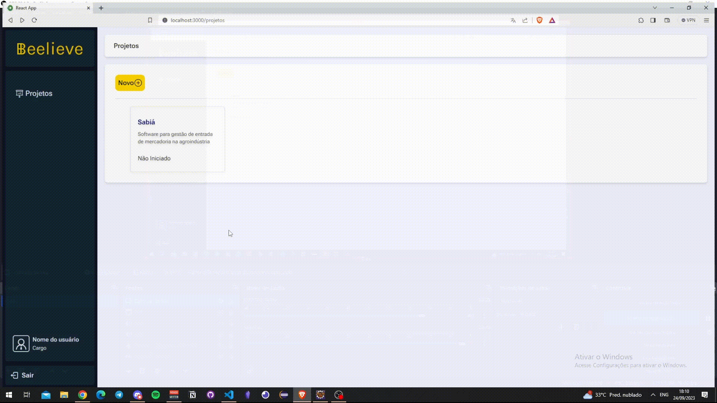The width and height of the screenshot is (717, 403).
Task: Click the translate page icon
Action: 513,20
